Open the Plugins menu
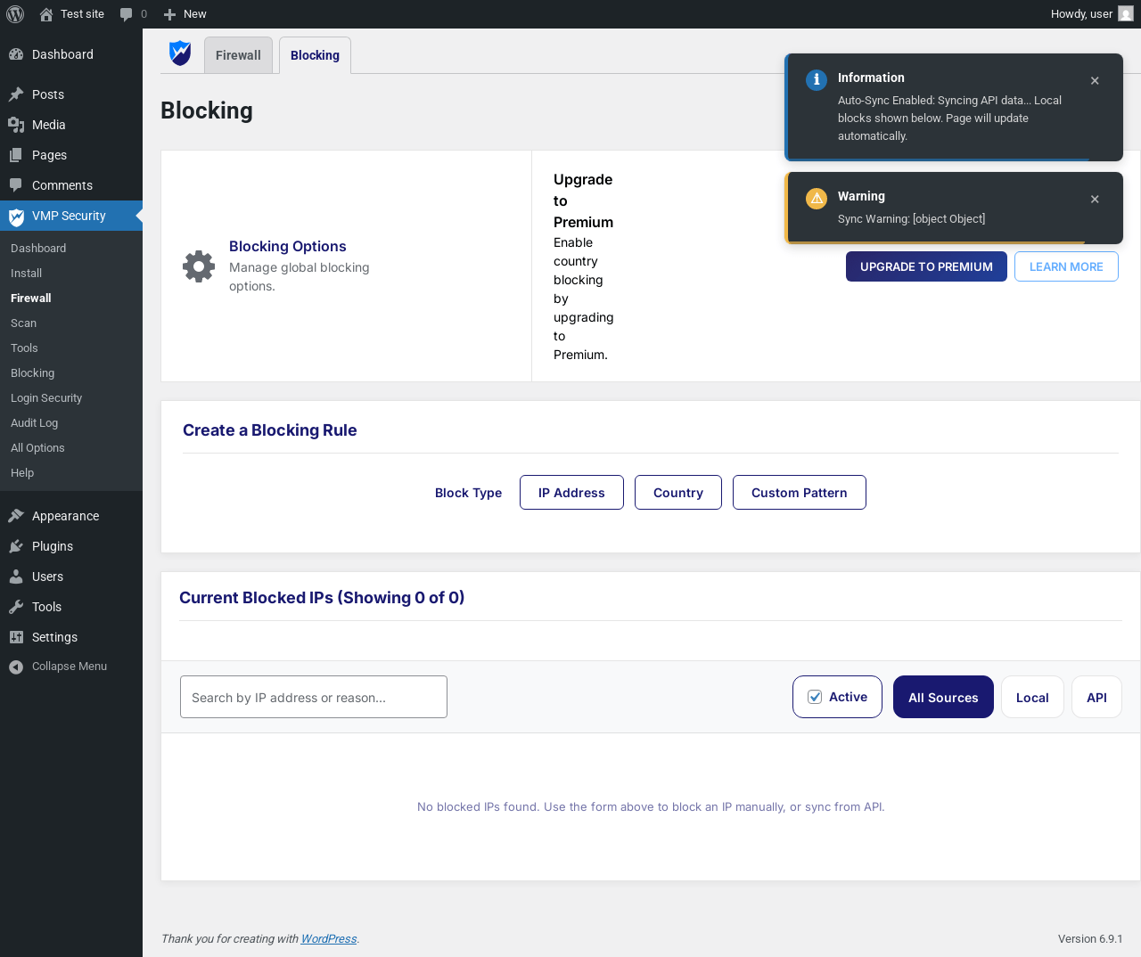The height and width of the screenshot is (957, 1141). point(71,546)
